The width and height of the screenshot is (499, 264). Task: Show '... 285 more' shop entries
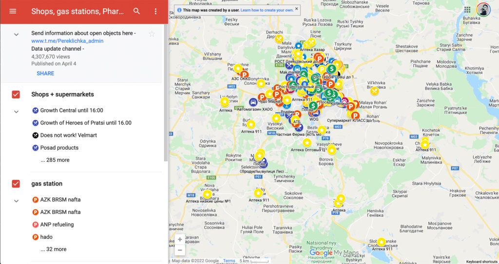tap(55, 160)
